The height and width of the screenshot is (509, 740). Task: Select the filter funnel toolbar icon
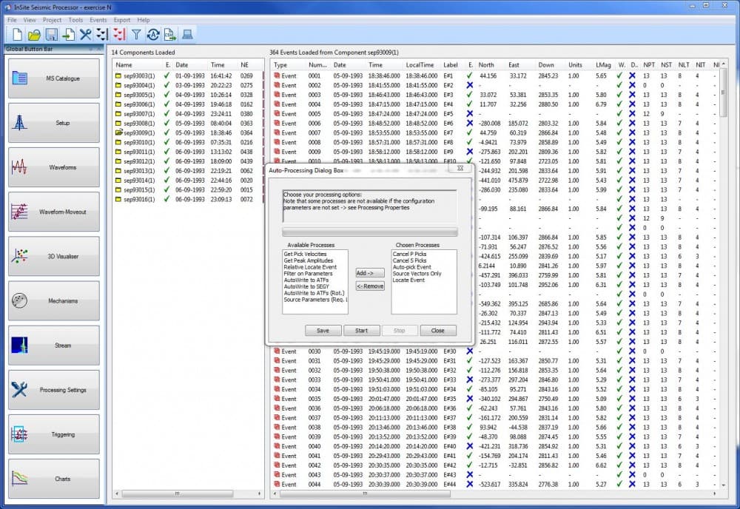138,34
